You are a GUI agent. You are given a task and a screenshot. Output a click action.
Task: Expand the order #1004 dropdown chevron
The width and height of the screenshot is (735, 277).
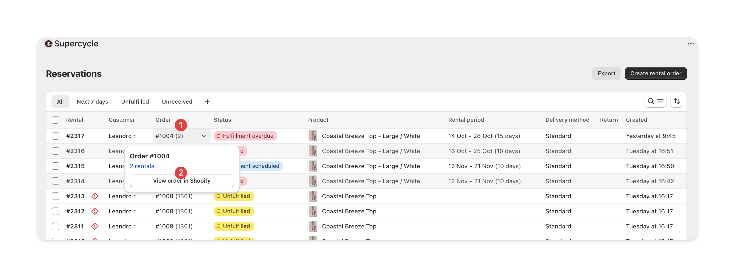click(x=204, y=136)
